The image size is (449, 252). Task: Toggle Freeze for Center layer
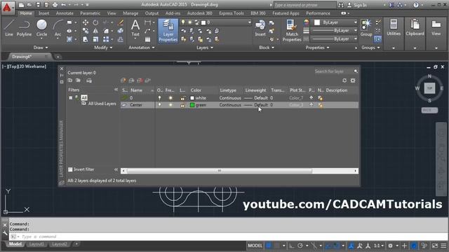point(170,105)
